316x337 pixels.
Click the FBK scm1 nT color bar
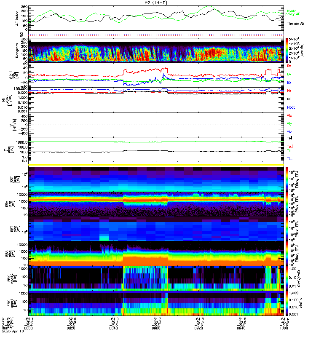287,303
